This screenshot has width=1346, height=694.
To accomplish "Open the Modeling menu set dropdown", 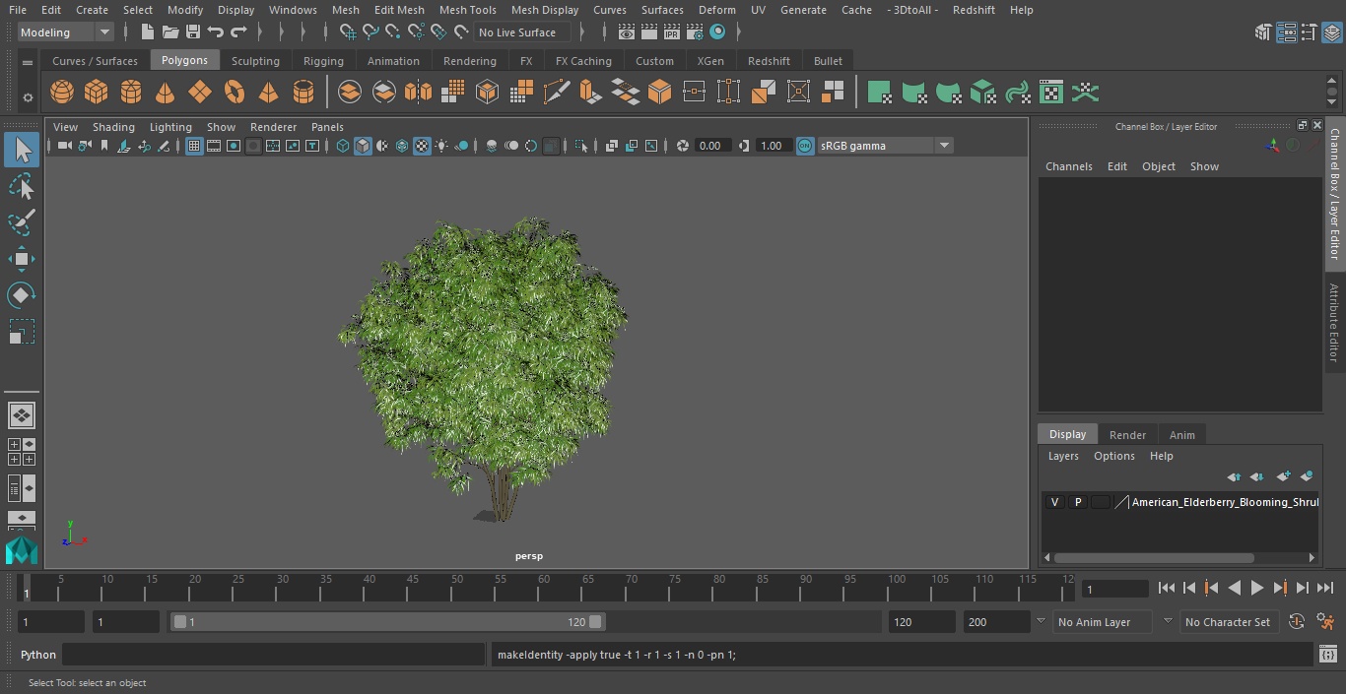I will [x=66, y=32].
